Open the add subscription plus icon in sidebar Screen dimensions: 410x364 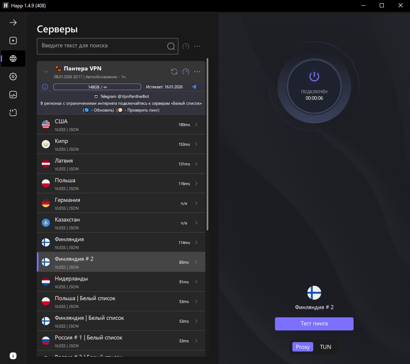tap(13, 41)
